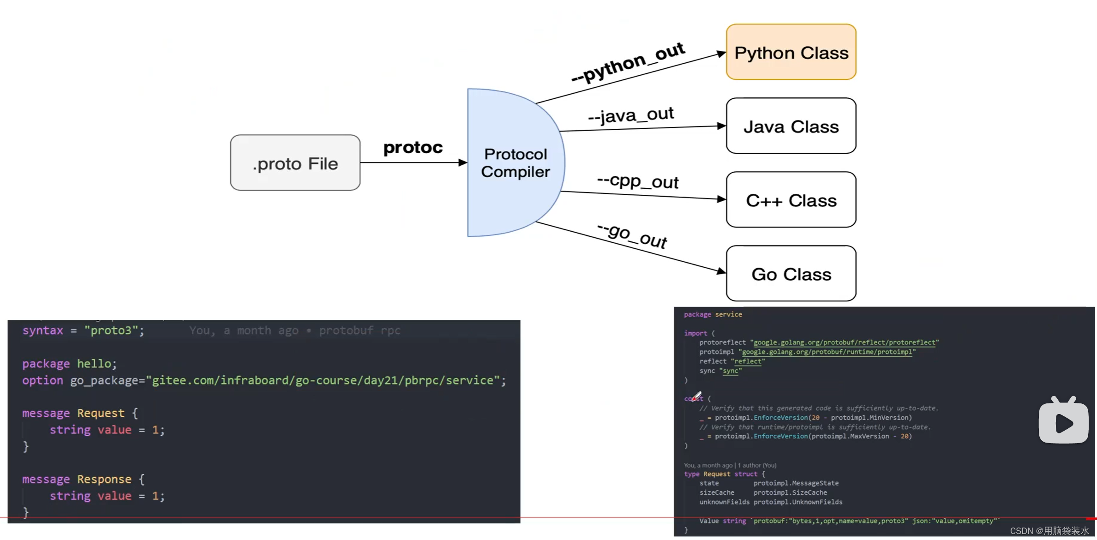Click the protoimpl.MessageState field type
This screenshot has width=1097, height=540.
796,483
